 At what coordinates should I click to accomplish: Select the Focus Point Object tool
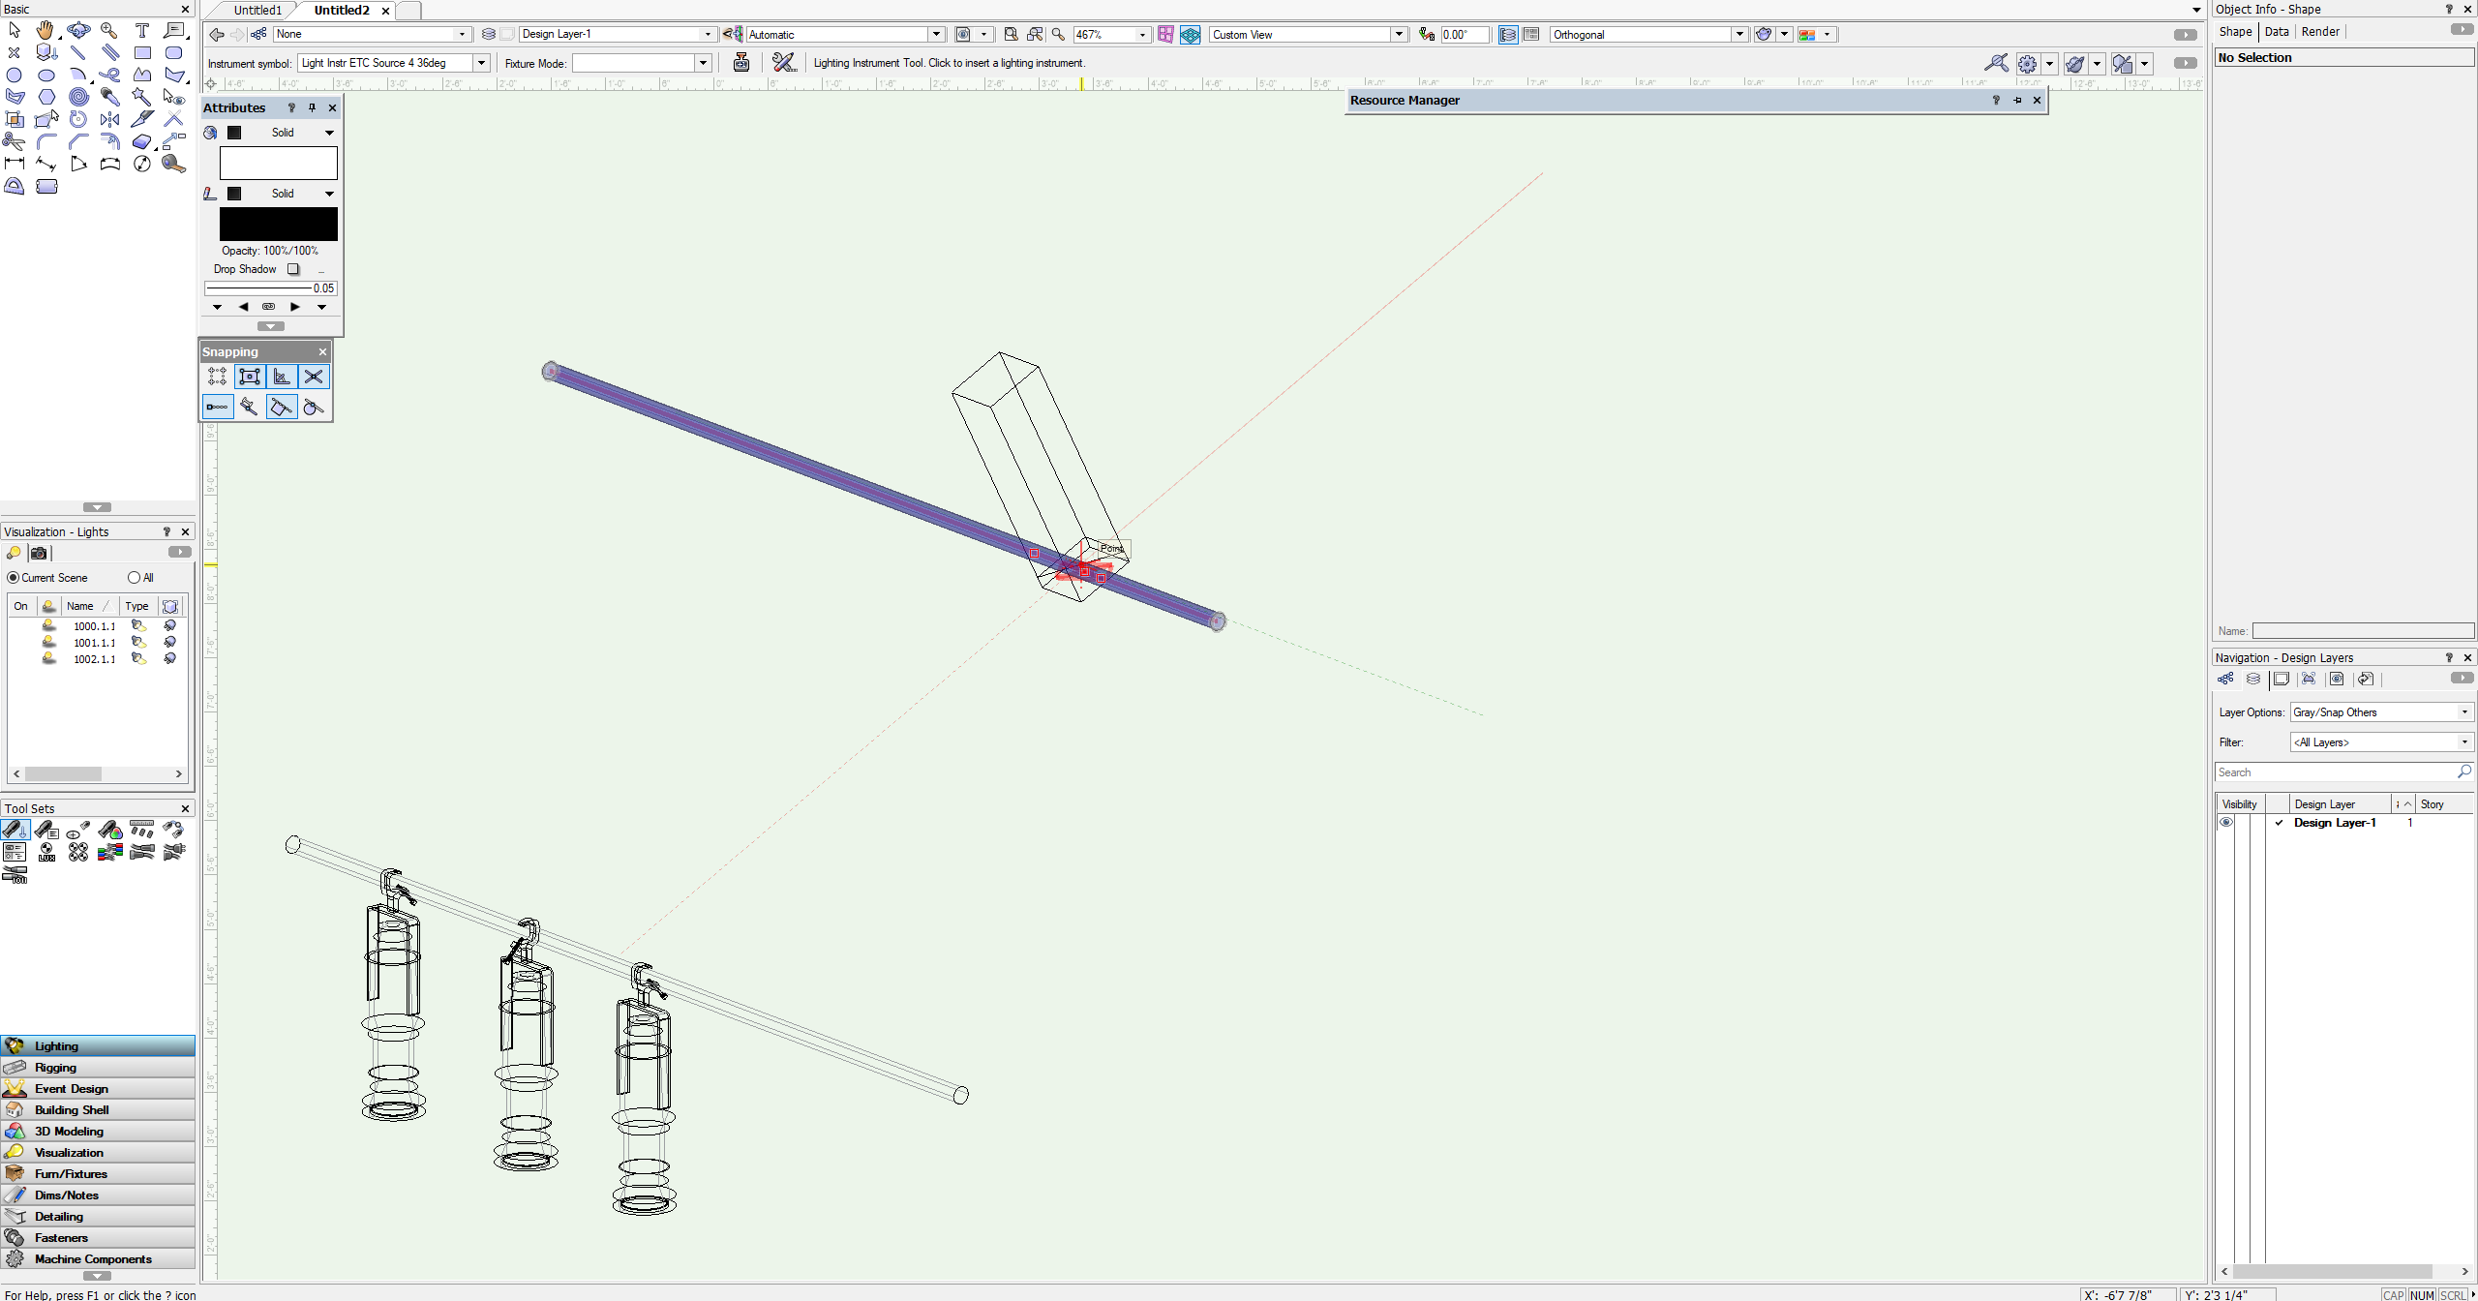coord(77,830)
